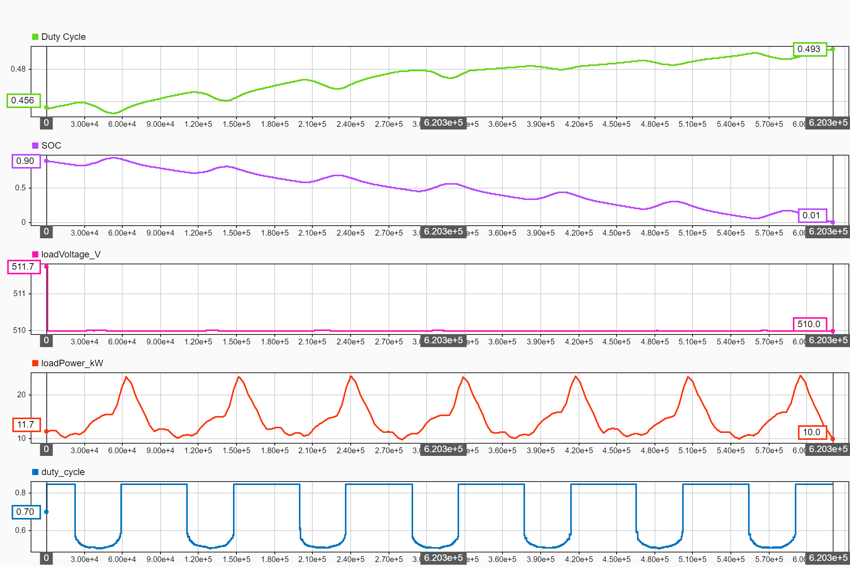This screenshot has width=850, height=567.
Task: Click the 5.40e+5 x-axis tick under blue duty_cycle plot
Action: click(x=731, y=559)
